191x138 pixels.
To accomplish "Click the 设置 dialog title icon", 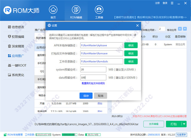I will pyautogui.click(x=49, y=26).
